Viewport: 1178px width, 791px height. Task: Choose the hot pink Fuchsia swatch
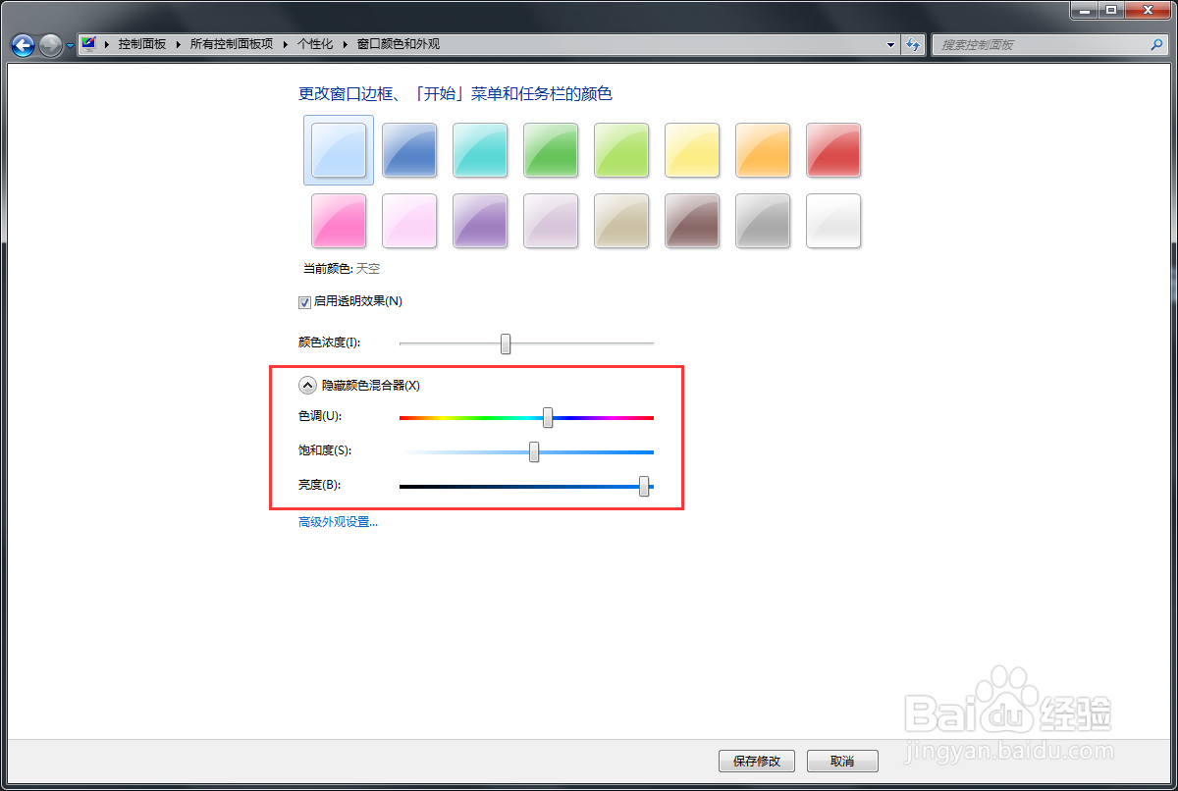(x=339, y=221)
